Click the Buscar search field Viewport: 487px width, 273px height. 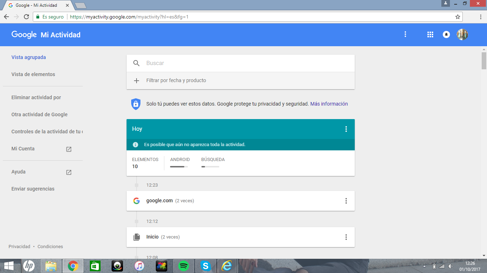(x=241, y=63)
